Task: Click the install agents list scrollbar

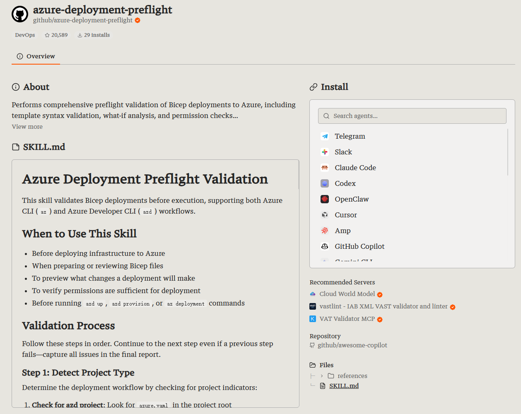Action: coord(508,152)
